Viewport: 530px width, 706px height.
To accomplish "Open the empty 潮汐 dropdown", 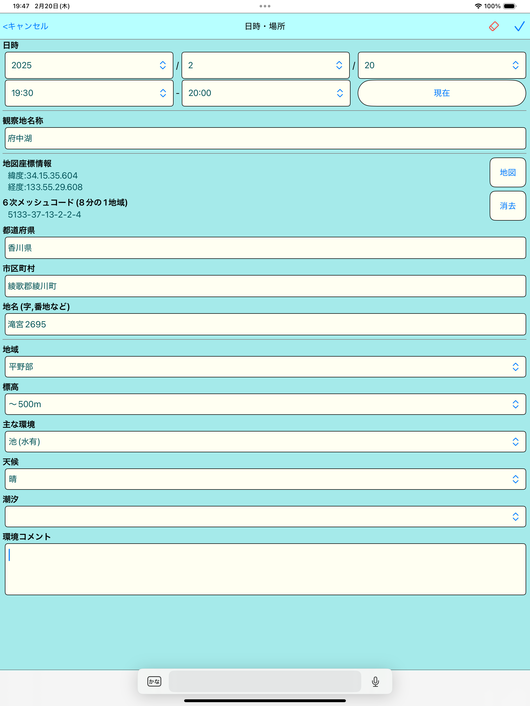I will click(266, 516).
